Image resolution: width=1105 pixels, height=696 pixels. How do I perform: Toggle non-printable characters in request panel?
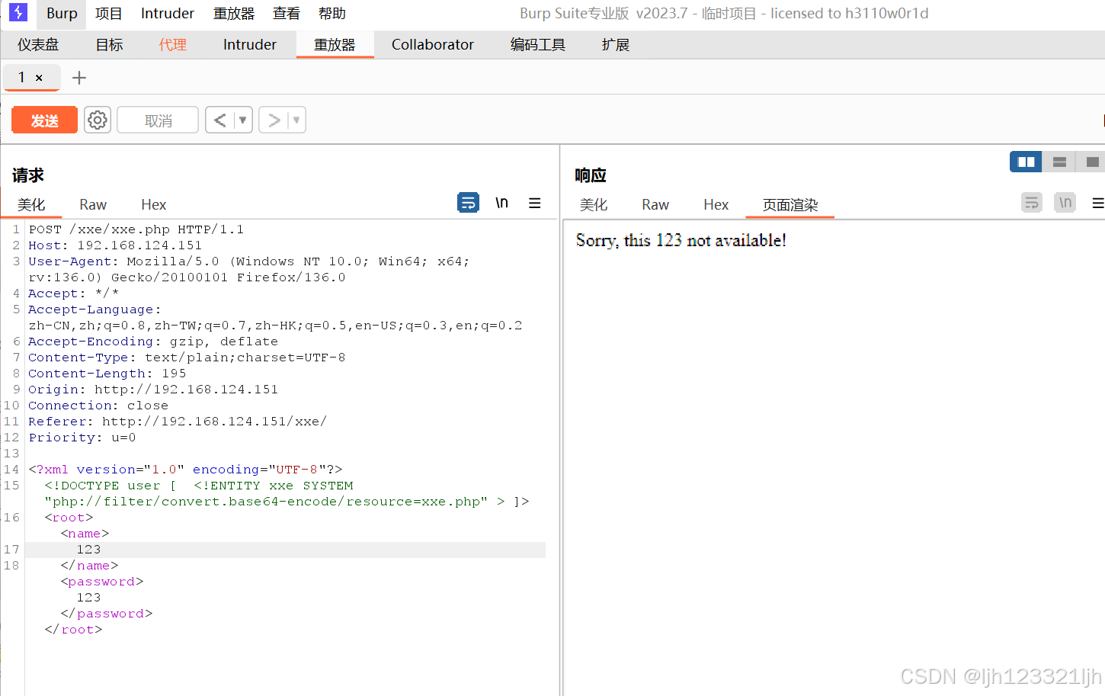501,203
